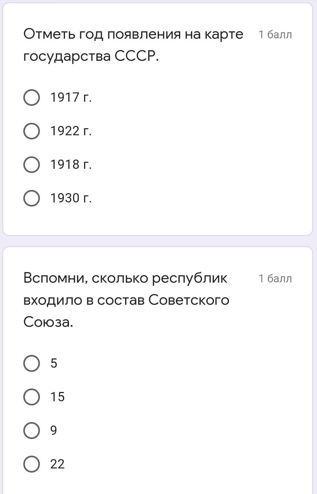Image resolution: width=317 pixels, height=494 pixels.
Task: Tap the "9" answer label text
Action: [x=54, y=430]
